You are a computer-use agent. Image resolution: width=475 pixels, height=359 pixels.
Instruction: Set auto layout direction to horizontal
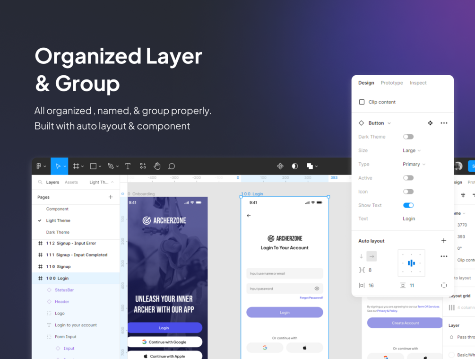pos(371,256)
